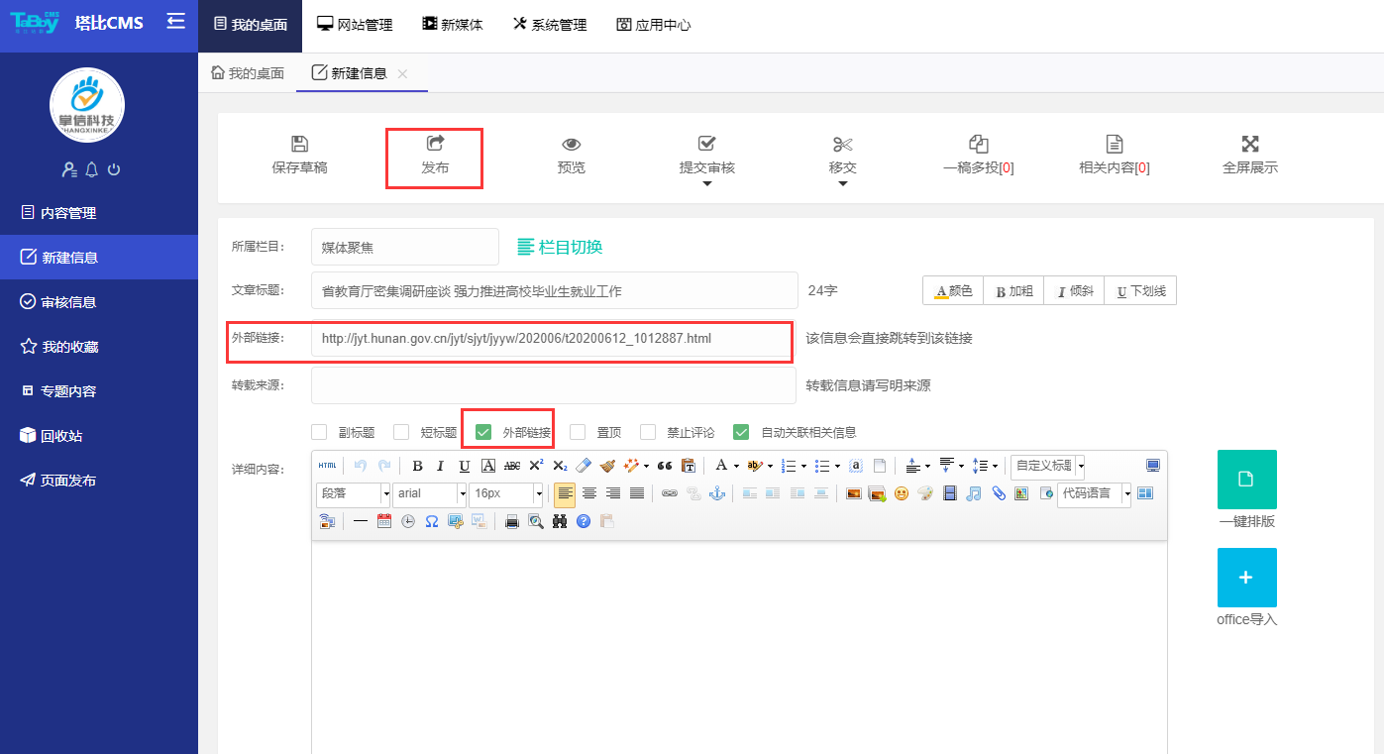Open 预览 preview eye icon
Viewport: 1384px width, 754px height.
[572, 145]
